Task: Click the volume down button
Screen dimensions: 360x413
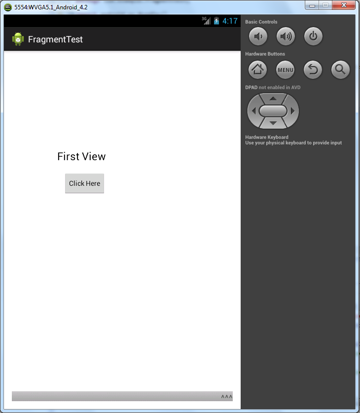Action: click(x=258, y=36)
